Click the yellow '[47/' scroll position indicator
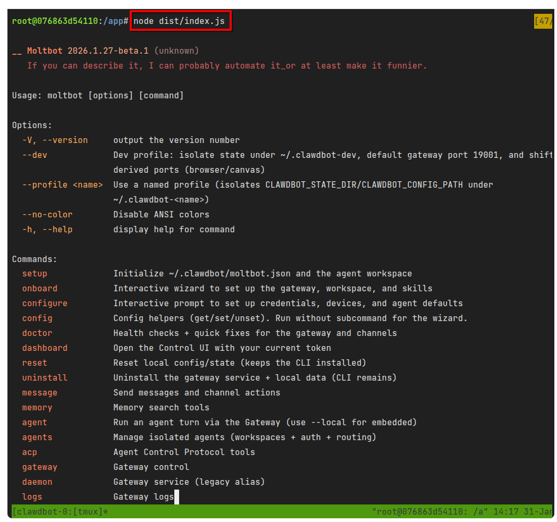 click(543, 21)
